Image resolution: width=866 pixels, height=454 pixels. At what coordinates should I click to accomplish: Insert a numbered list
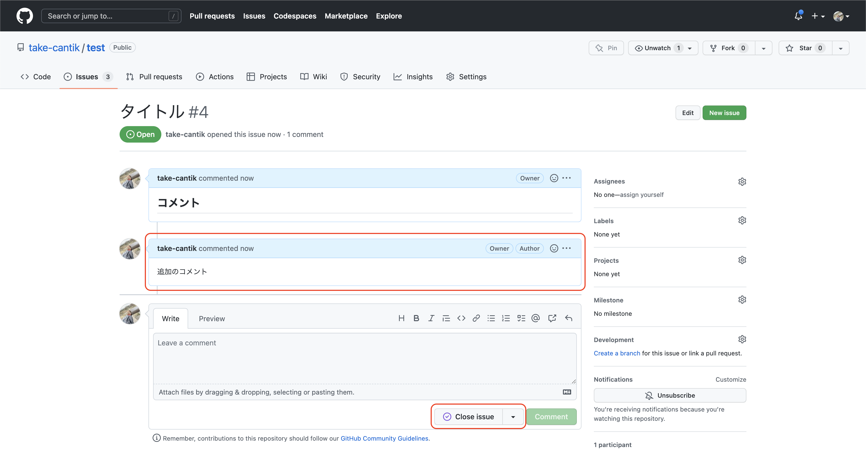(506, 318)
